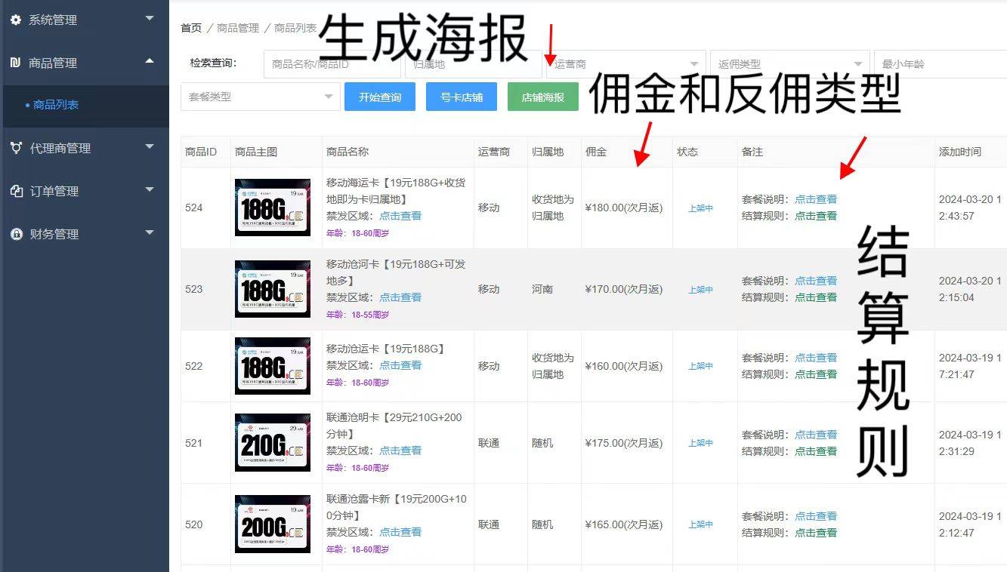Click the 商品名称或商品ID input field

coord(333,64)
